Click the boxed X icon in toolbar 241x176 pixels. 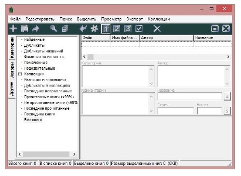point(226,29)
